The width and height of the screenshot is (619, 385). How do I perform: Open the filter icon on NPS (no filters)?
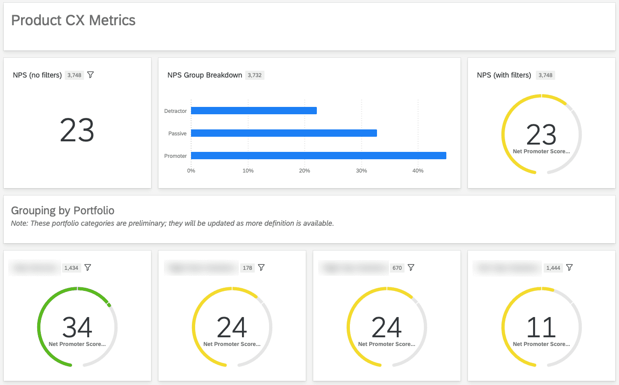pos(90,75)
